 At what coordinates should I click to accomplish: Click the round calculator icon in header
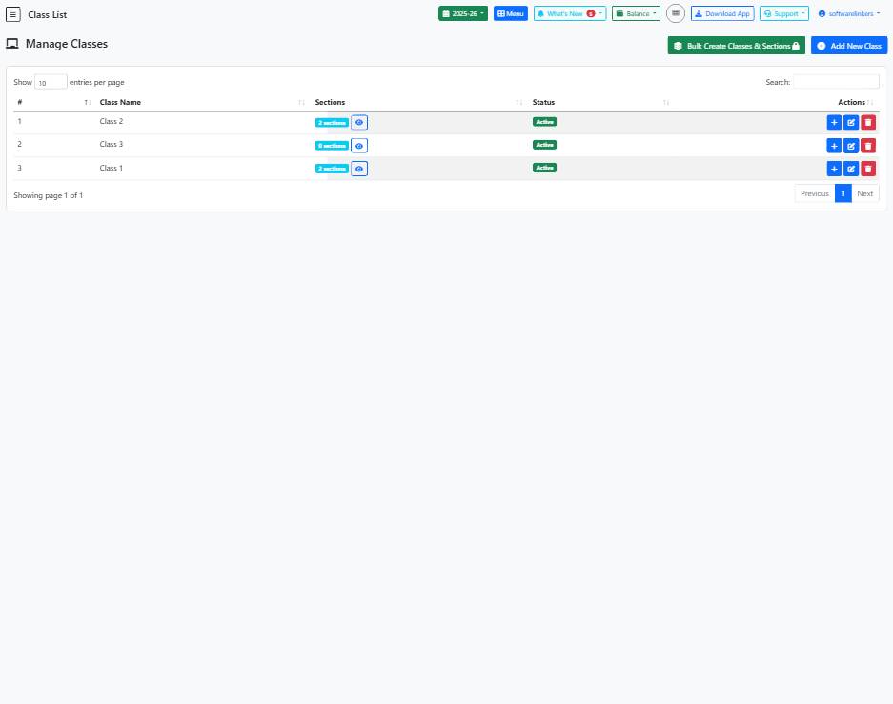click(675, 13)
